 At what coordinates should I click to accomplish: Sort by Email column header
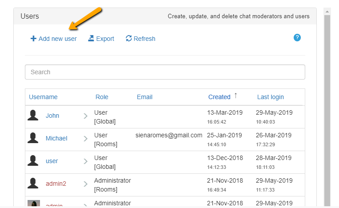tap(144, 97)
